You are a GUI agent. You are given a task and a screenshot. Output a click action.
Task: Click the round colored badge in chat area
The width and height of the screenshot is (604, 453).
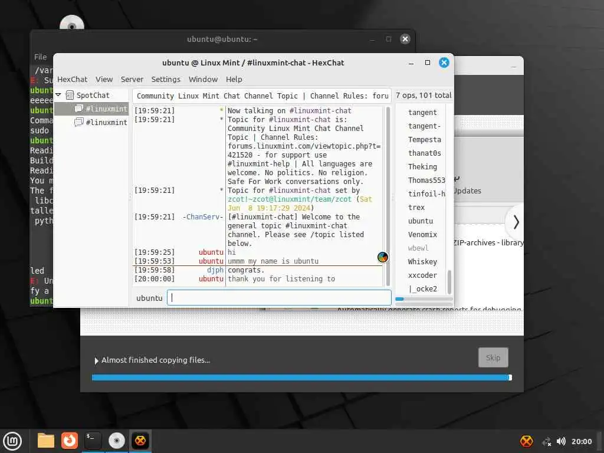(x=382, y=257)
